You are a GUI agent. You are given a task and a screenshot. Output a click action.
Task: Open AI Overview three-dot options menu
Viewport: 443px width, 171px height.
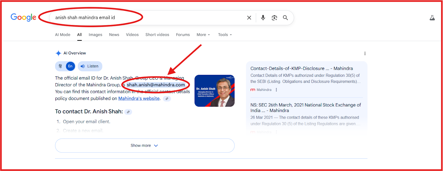[365, 53]
